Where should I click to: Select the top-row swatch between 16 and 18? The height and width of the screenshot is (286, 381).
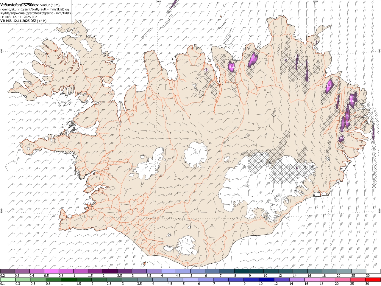[315, 271]
